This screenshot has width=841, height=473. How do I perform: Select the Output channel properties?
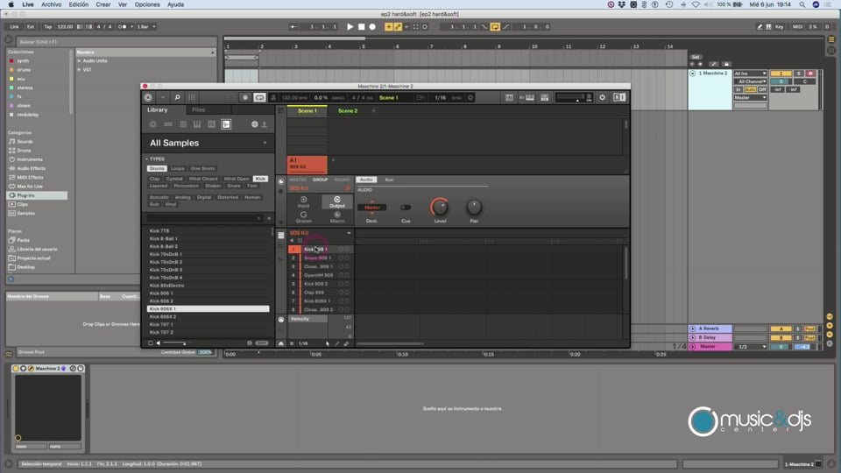click(336, 201)
